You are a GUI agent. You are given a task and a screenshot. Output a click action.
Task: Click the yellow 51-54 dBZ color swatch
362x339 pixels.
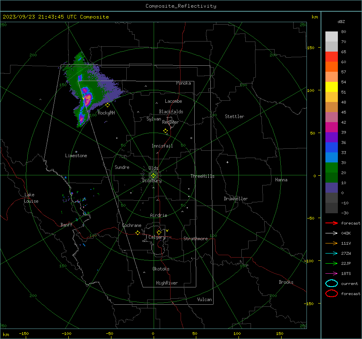point(331,87)
